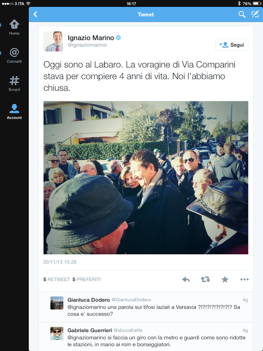This screenshot has height=351, width=263.
Task: Enlarge the crowd photo in tweet
Action: [146, 177]
